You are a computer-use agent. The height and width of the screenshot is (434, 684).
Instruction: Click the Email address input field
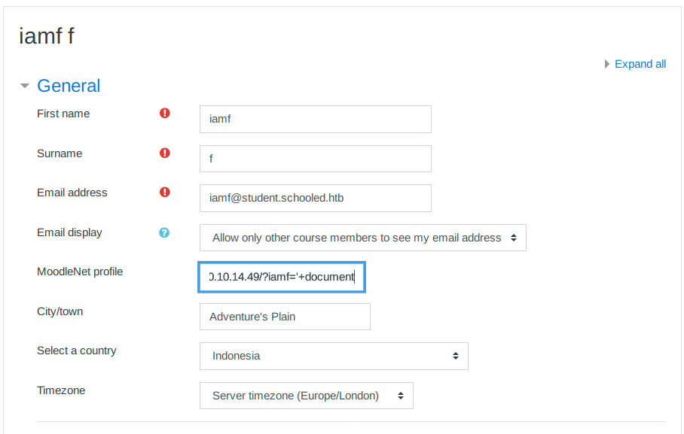tap(315, 198)
